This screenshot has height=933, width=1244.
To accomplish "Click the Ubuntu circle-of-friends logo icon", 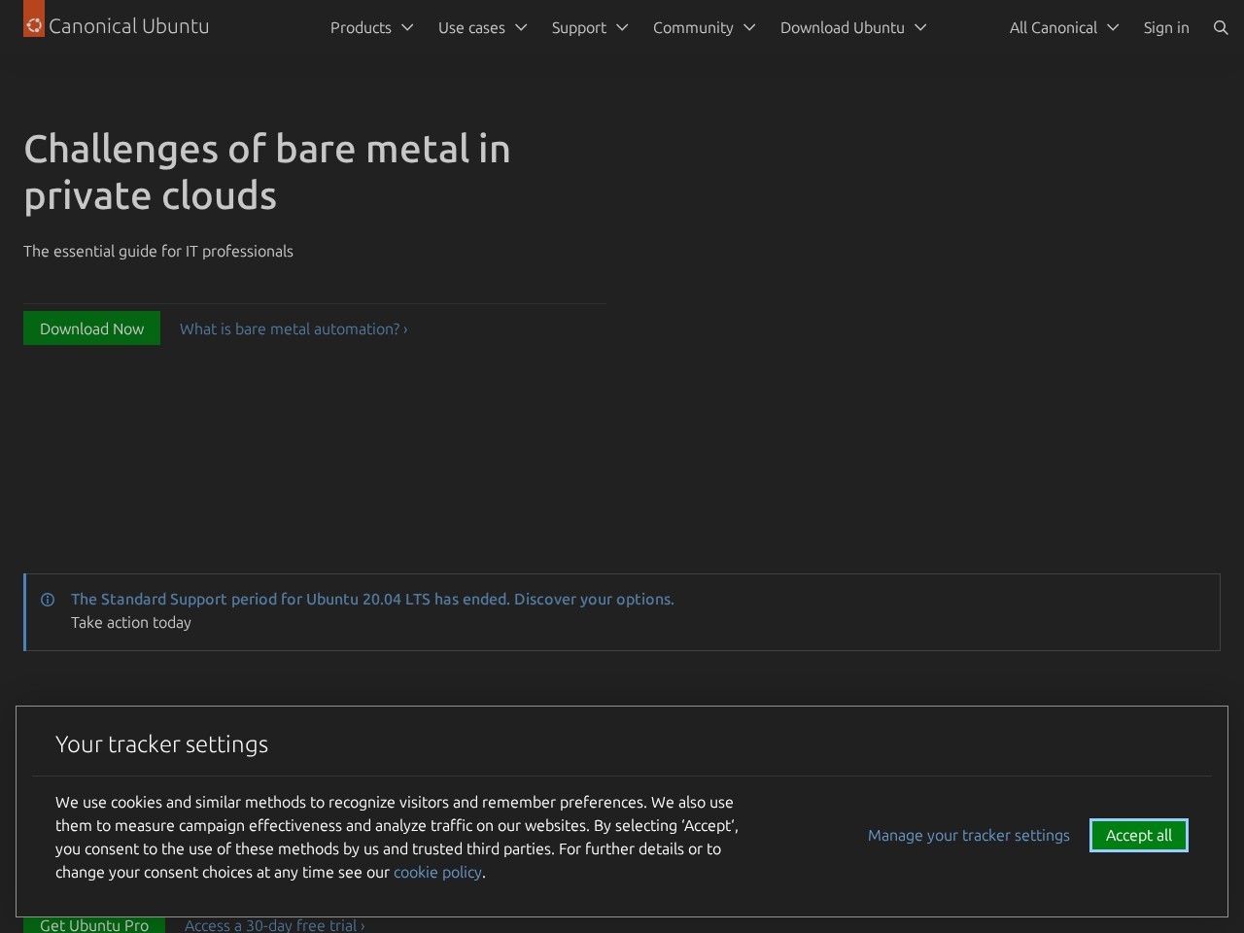I will click(x=34, y=25).
